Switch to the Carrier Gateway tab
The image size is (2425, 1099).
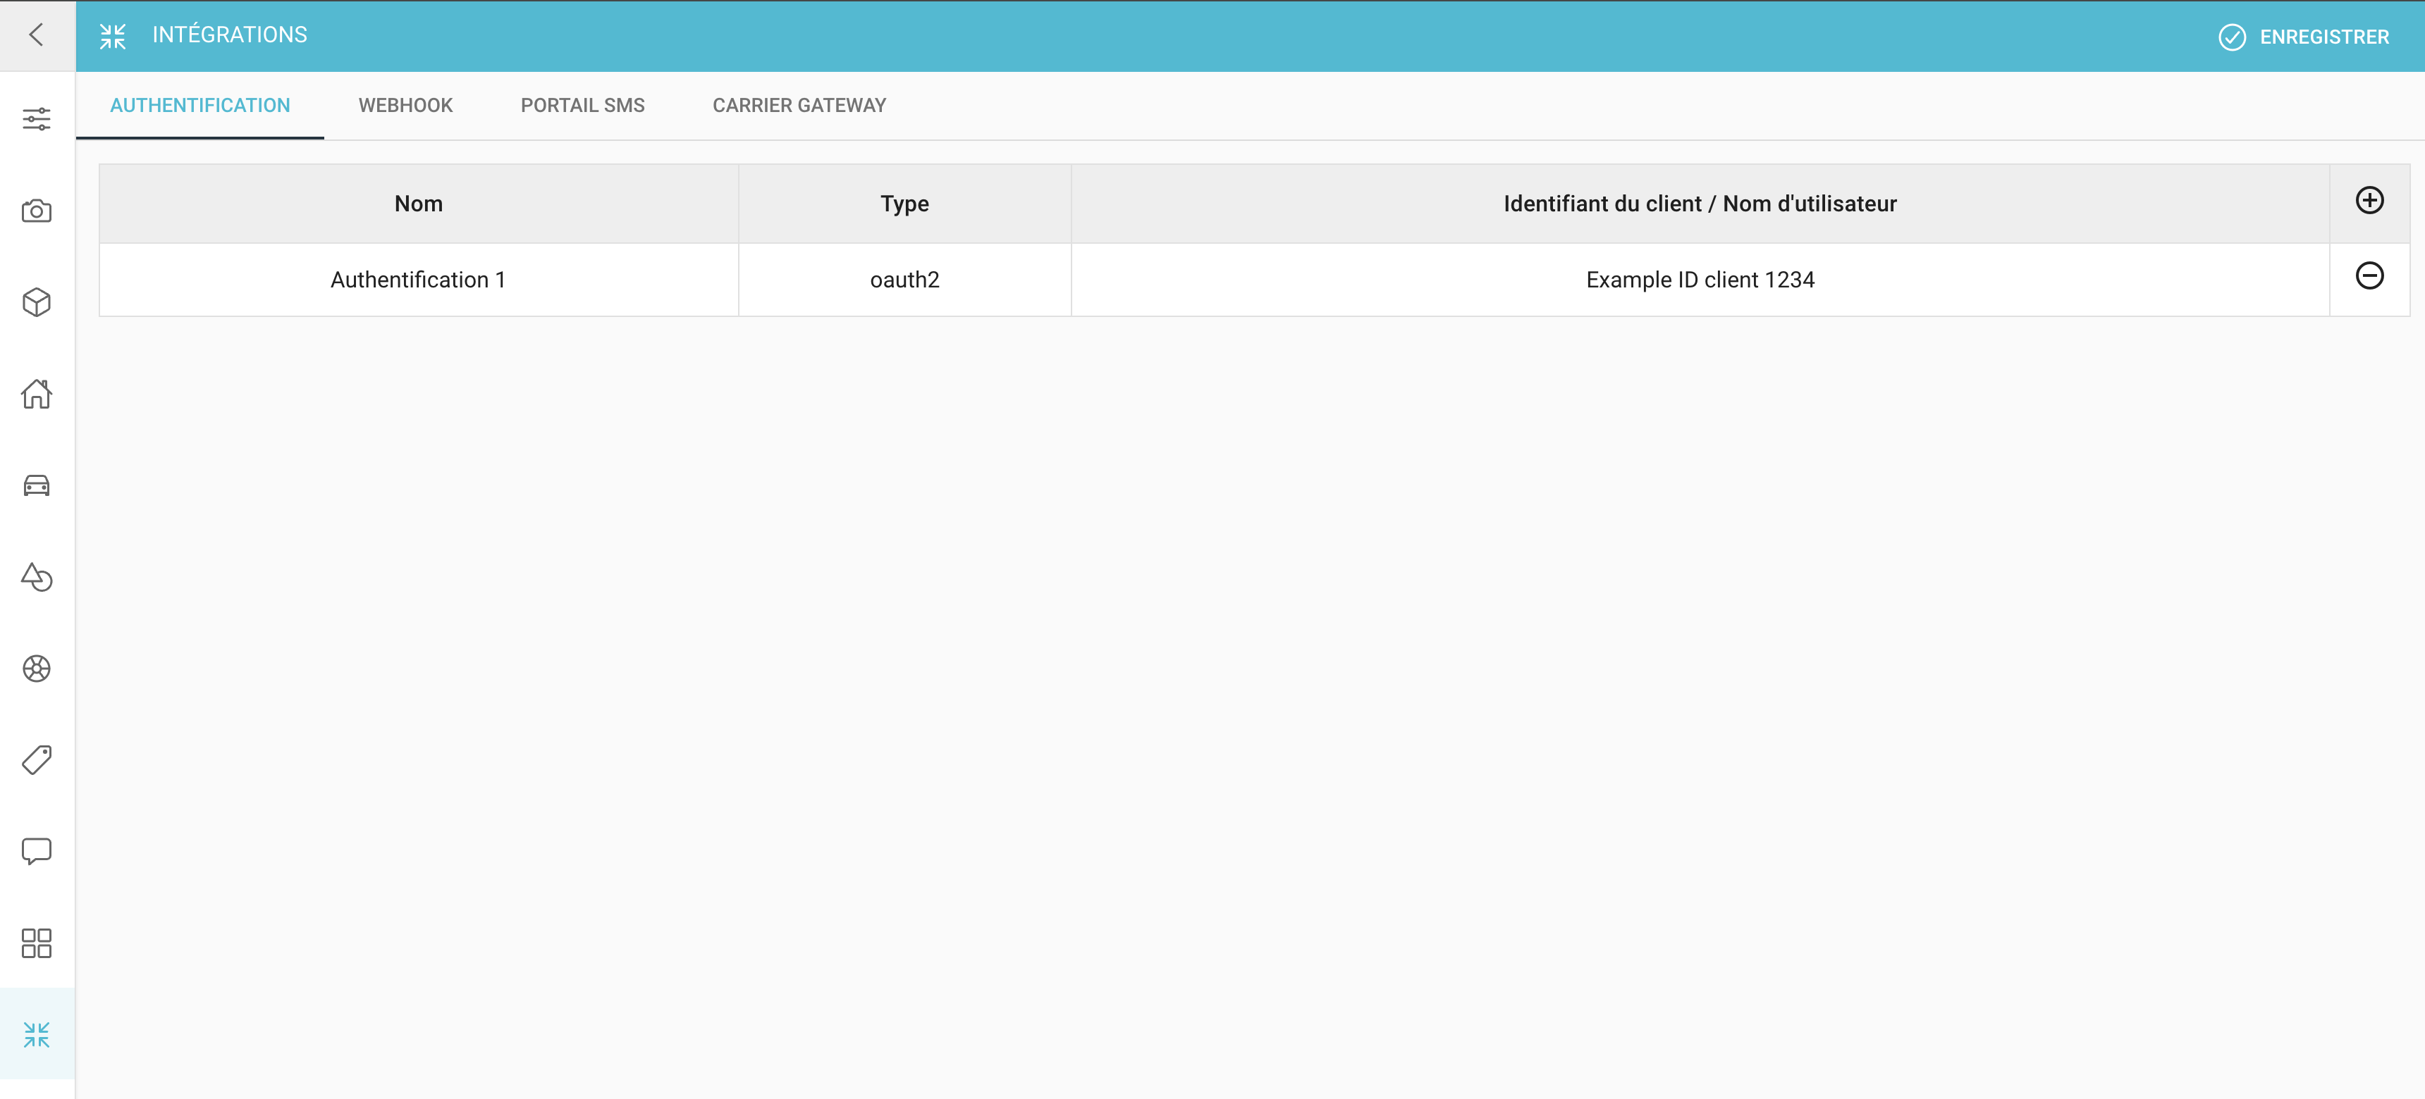click(799, 106)
